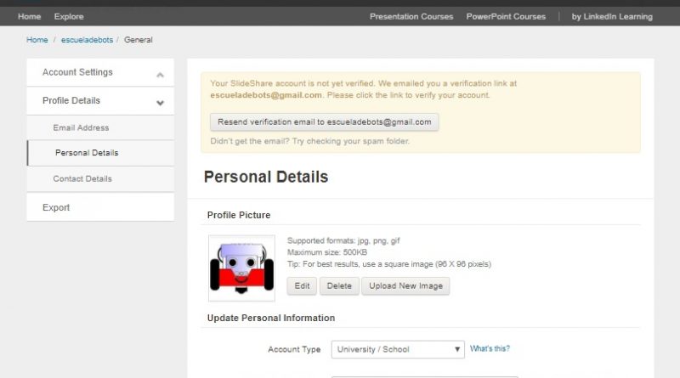Click the by LinkedIn Learning link
680x378 pixels.
pyautogui.click(x=612, y=16)
